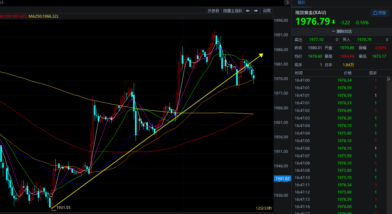This screenshot has height=214, width=392.
Task: Click the scroll-up arrow of the trade list
Action: 389,80
